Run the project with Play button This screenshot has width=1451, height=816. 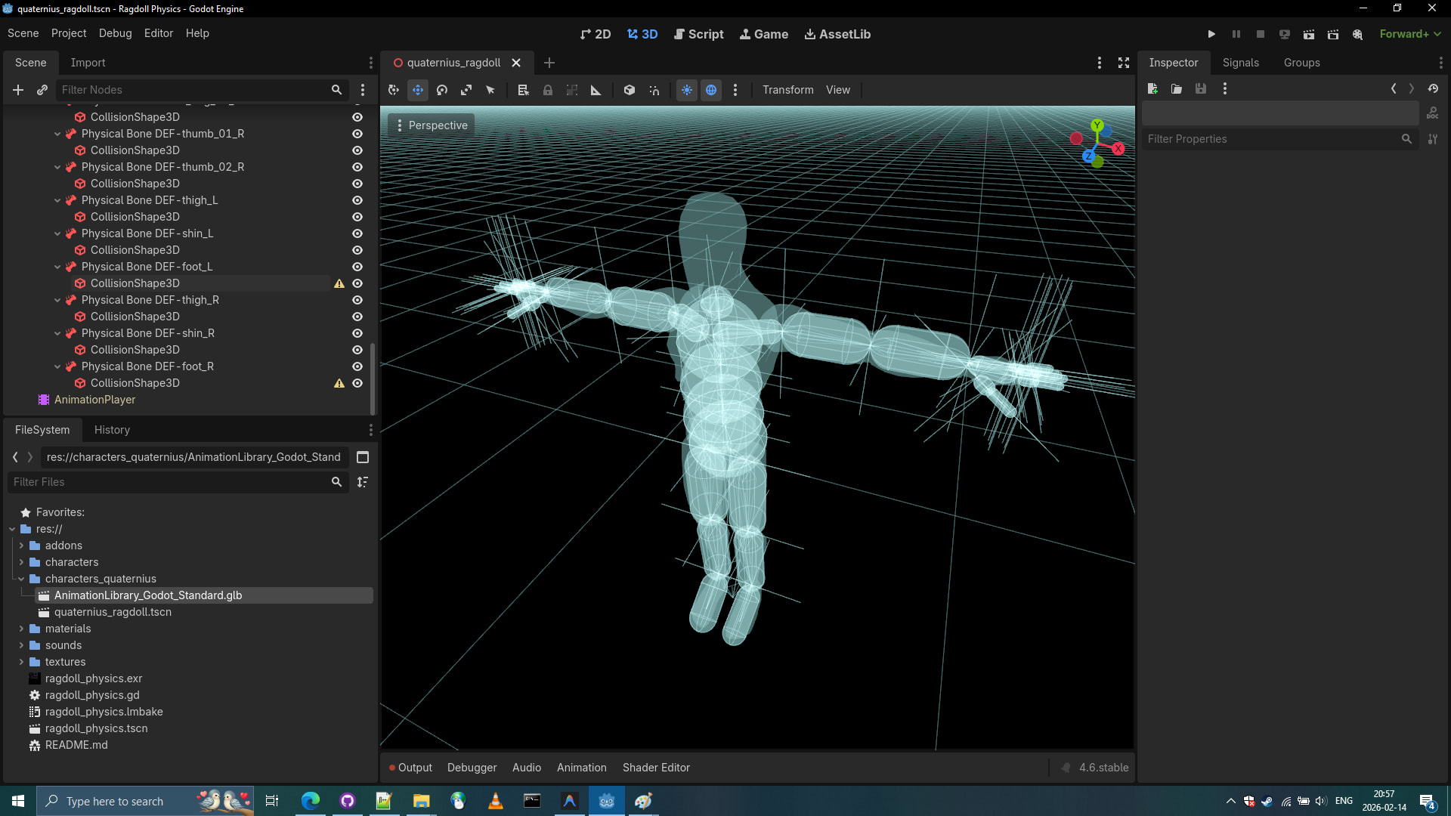(1211, 34)
